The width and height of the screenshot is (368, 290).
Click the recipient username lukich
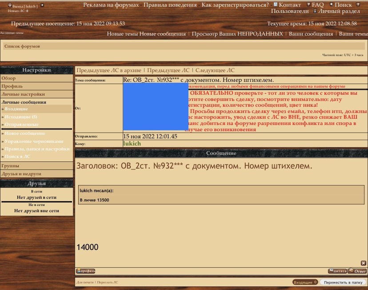pos(132,144)
